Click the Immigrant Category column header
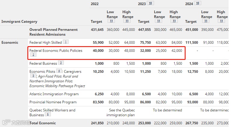The width and height of the screenshot is (231, 127). (x=19, y=22)
